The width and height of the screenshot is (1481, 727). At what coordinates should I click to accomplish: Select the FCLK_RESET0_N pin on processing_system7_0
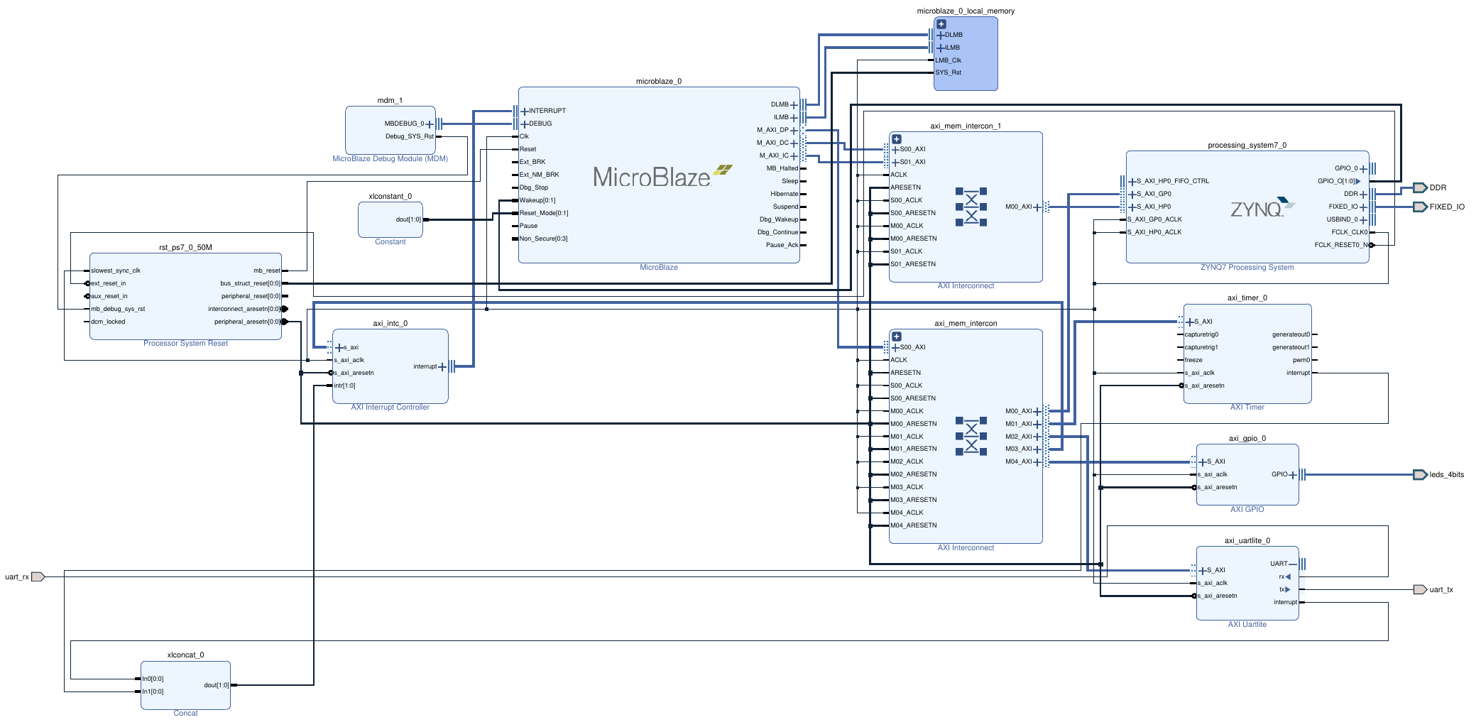[1341, 246]
